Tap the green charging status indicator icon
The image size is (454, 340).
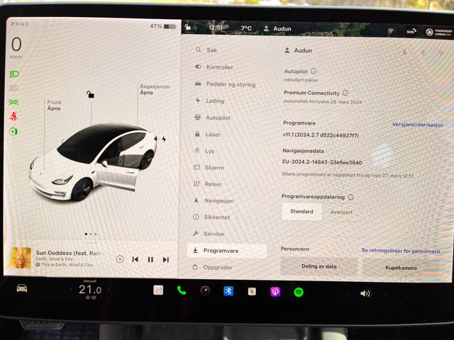point(13,132)
